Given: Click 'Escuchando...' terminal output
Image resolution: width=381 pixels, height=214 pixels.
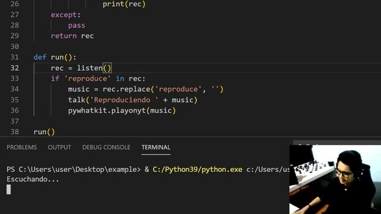Looking at the screenshot, I should coord(33,180).
